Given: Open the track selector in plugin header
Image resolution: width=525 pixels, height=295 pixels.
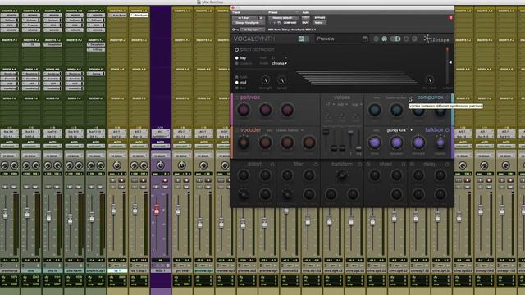Looking at the screenshot, I should (x=245, y=18).
